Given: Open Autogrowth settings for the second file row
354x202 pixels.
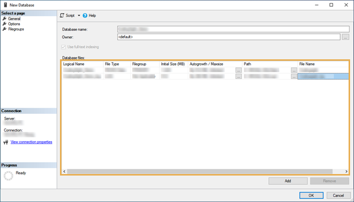Looking at the screenshot, I should click(238, 76).
